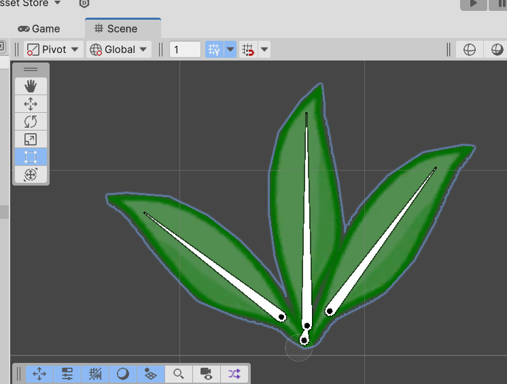Open the Global/Local rotation dropdown
This screenshot has height=384, width=507.
pyautogui.click(x=119, y=50)
